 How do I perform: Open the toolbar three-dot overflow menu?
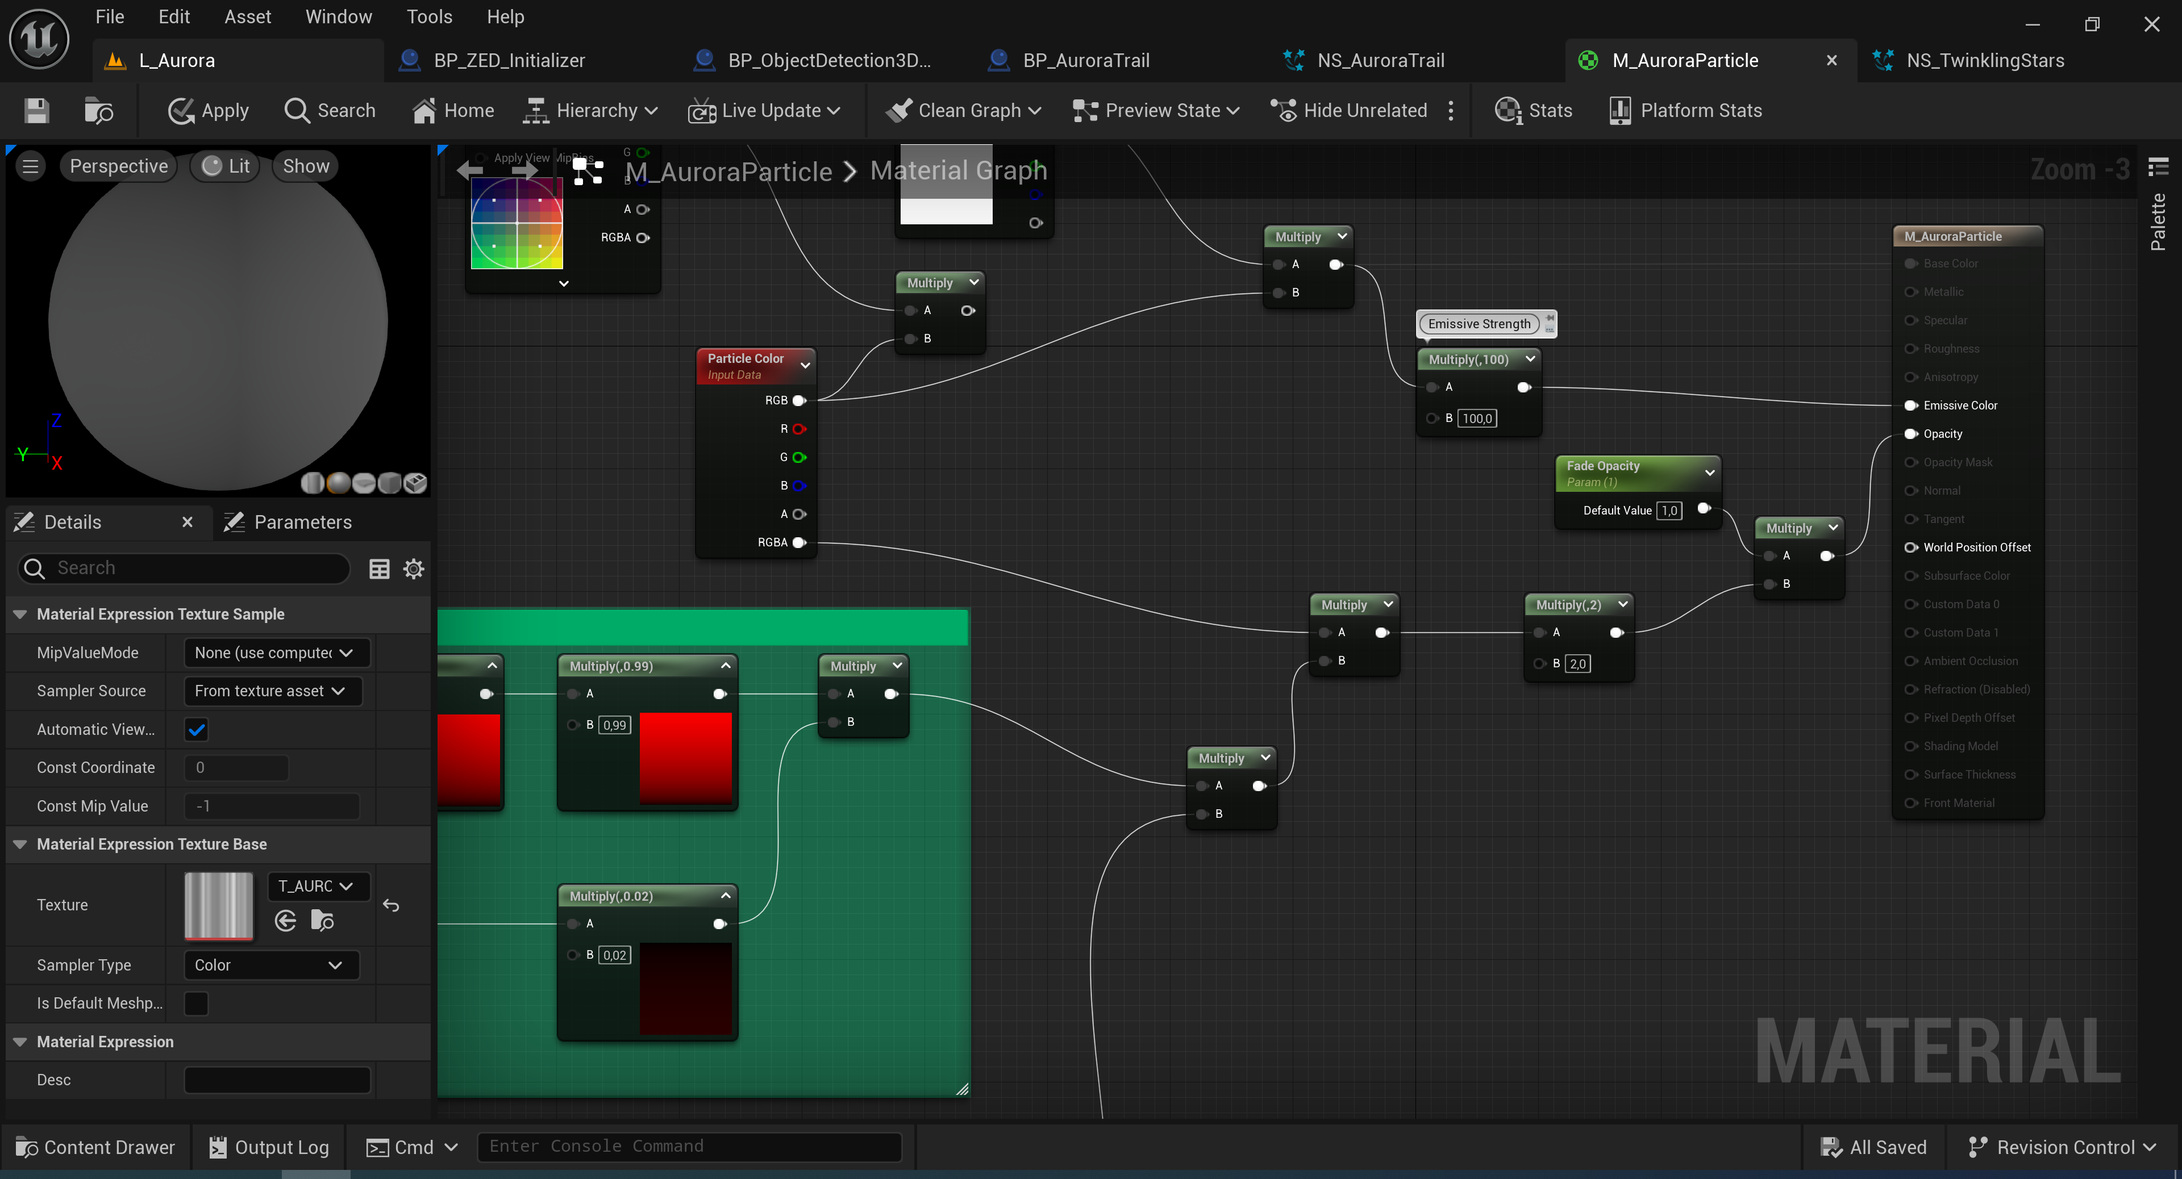[x=1451, y=111]
